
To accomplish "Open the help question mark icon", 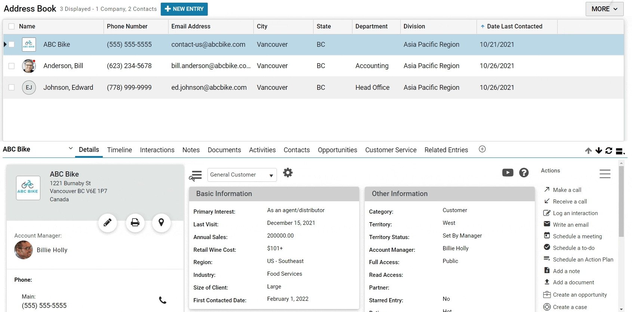I will tap(524, 173).
